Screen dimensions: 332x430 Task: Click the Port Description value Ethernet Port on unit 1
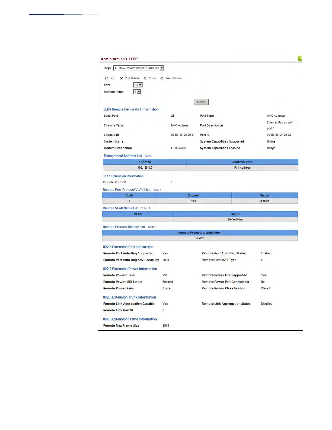coord(281,125)
